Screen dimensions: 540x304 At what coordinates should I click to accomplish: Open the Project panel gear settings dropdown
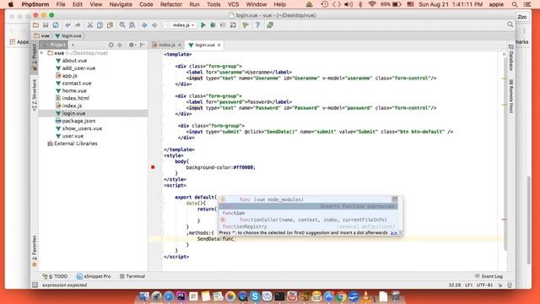coord(132,45)
